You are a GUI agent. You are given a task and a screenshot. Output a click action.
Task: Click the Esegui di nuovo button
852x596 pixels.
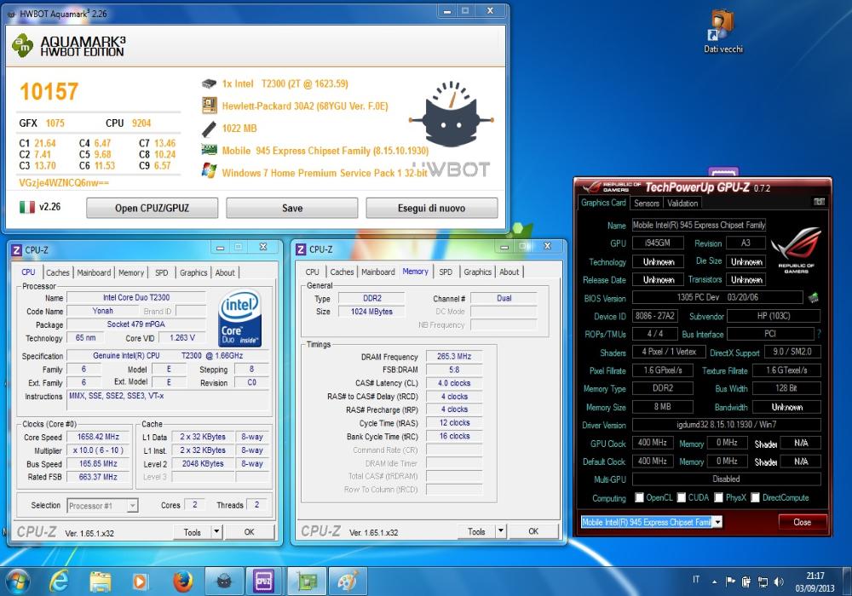(x=431, y=208)
